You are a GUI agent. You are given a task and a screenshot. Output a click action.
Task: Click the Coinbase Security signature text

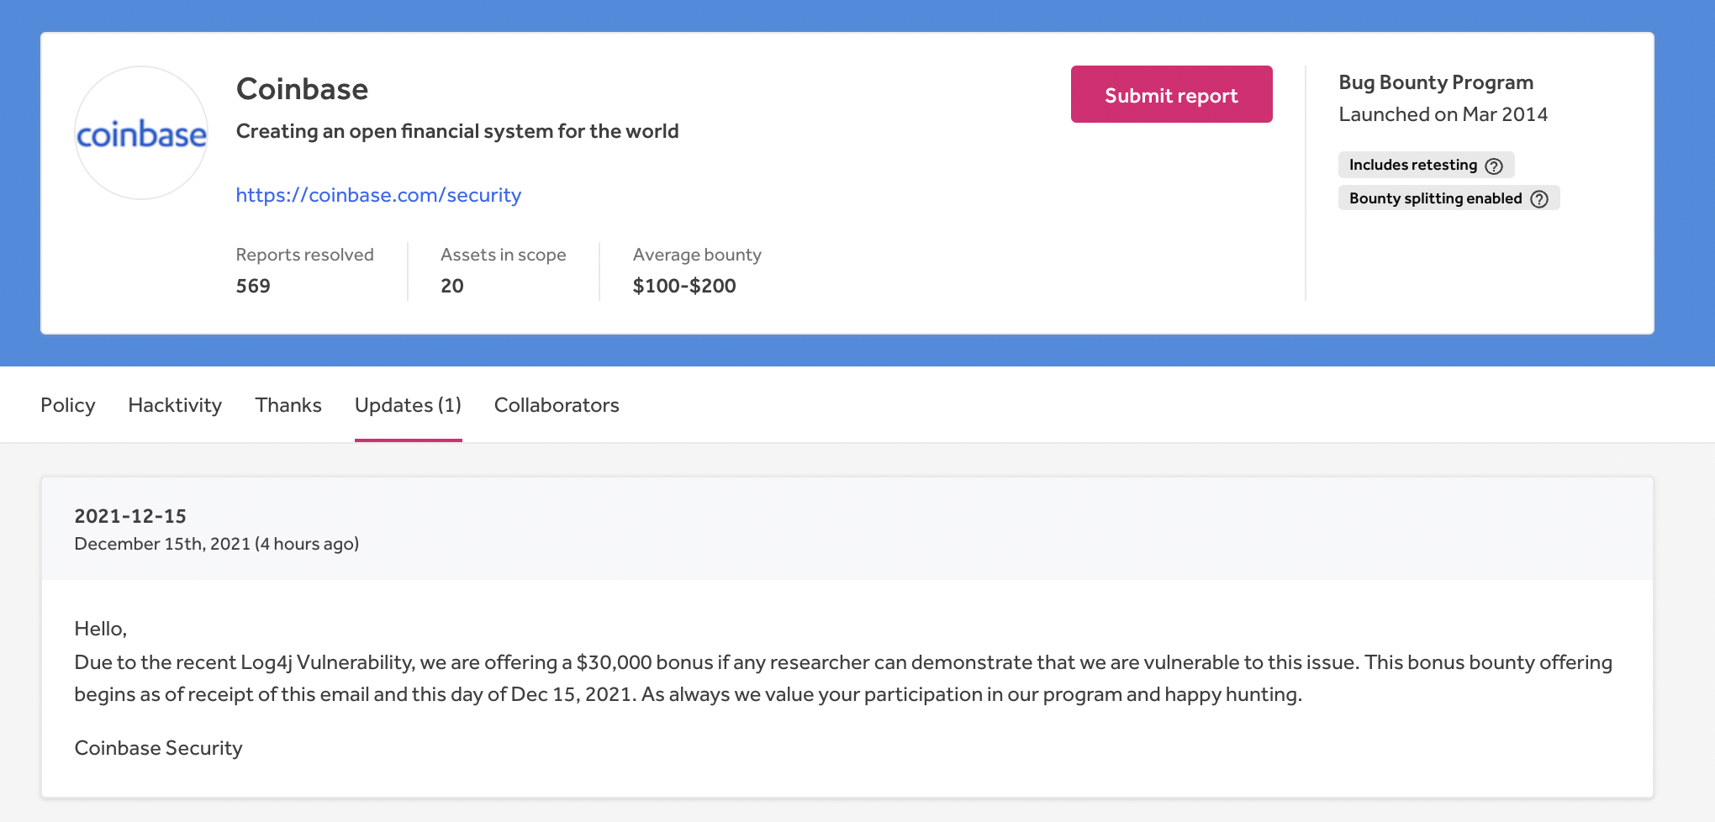157,747
